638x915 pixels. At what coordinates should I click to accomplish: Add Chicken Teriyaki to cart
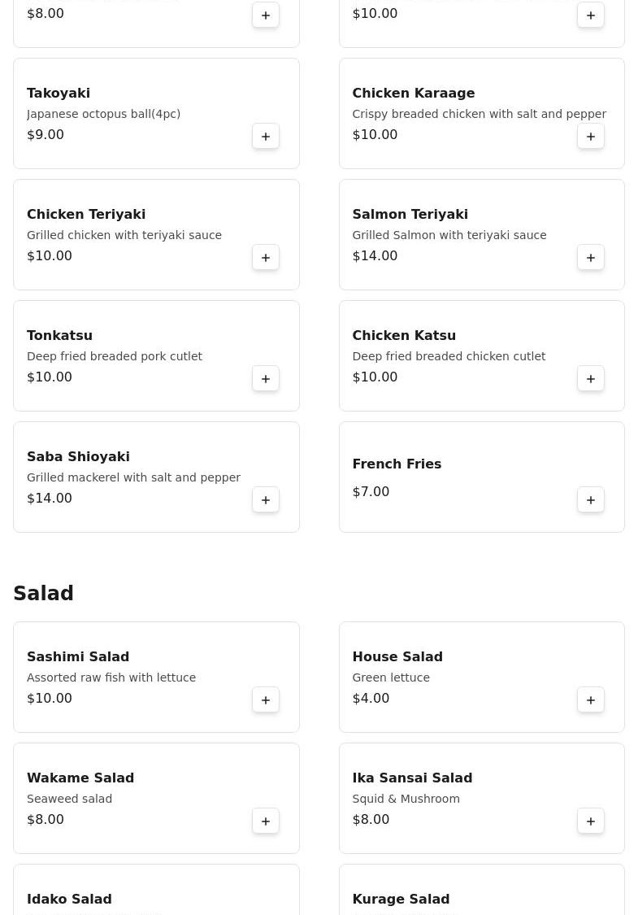[266, 257]
